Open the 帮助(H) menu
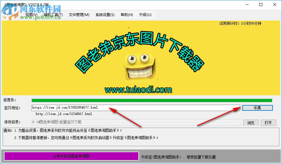282x164 pixels. click(127, 15)
